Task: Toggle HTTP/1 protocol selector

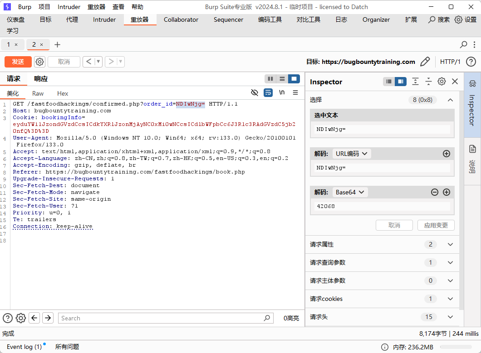Action: (450, 62)
